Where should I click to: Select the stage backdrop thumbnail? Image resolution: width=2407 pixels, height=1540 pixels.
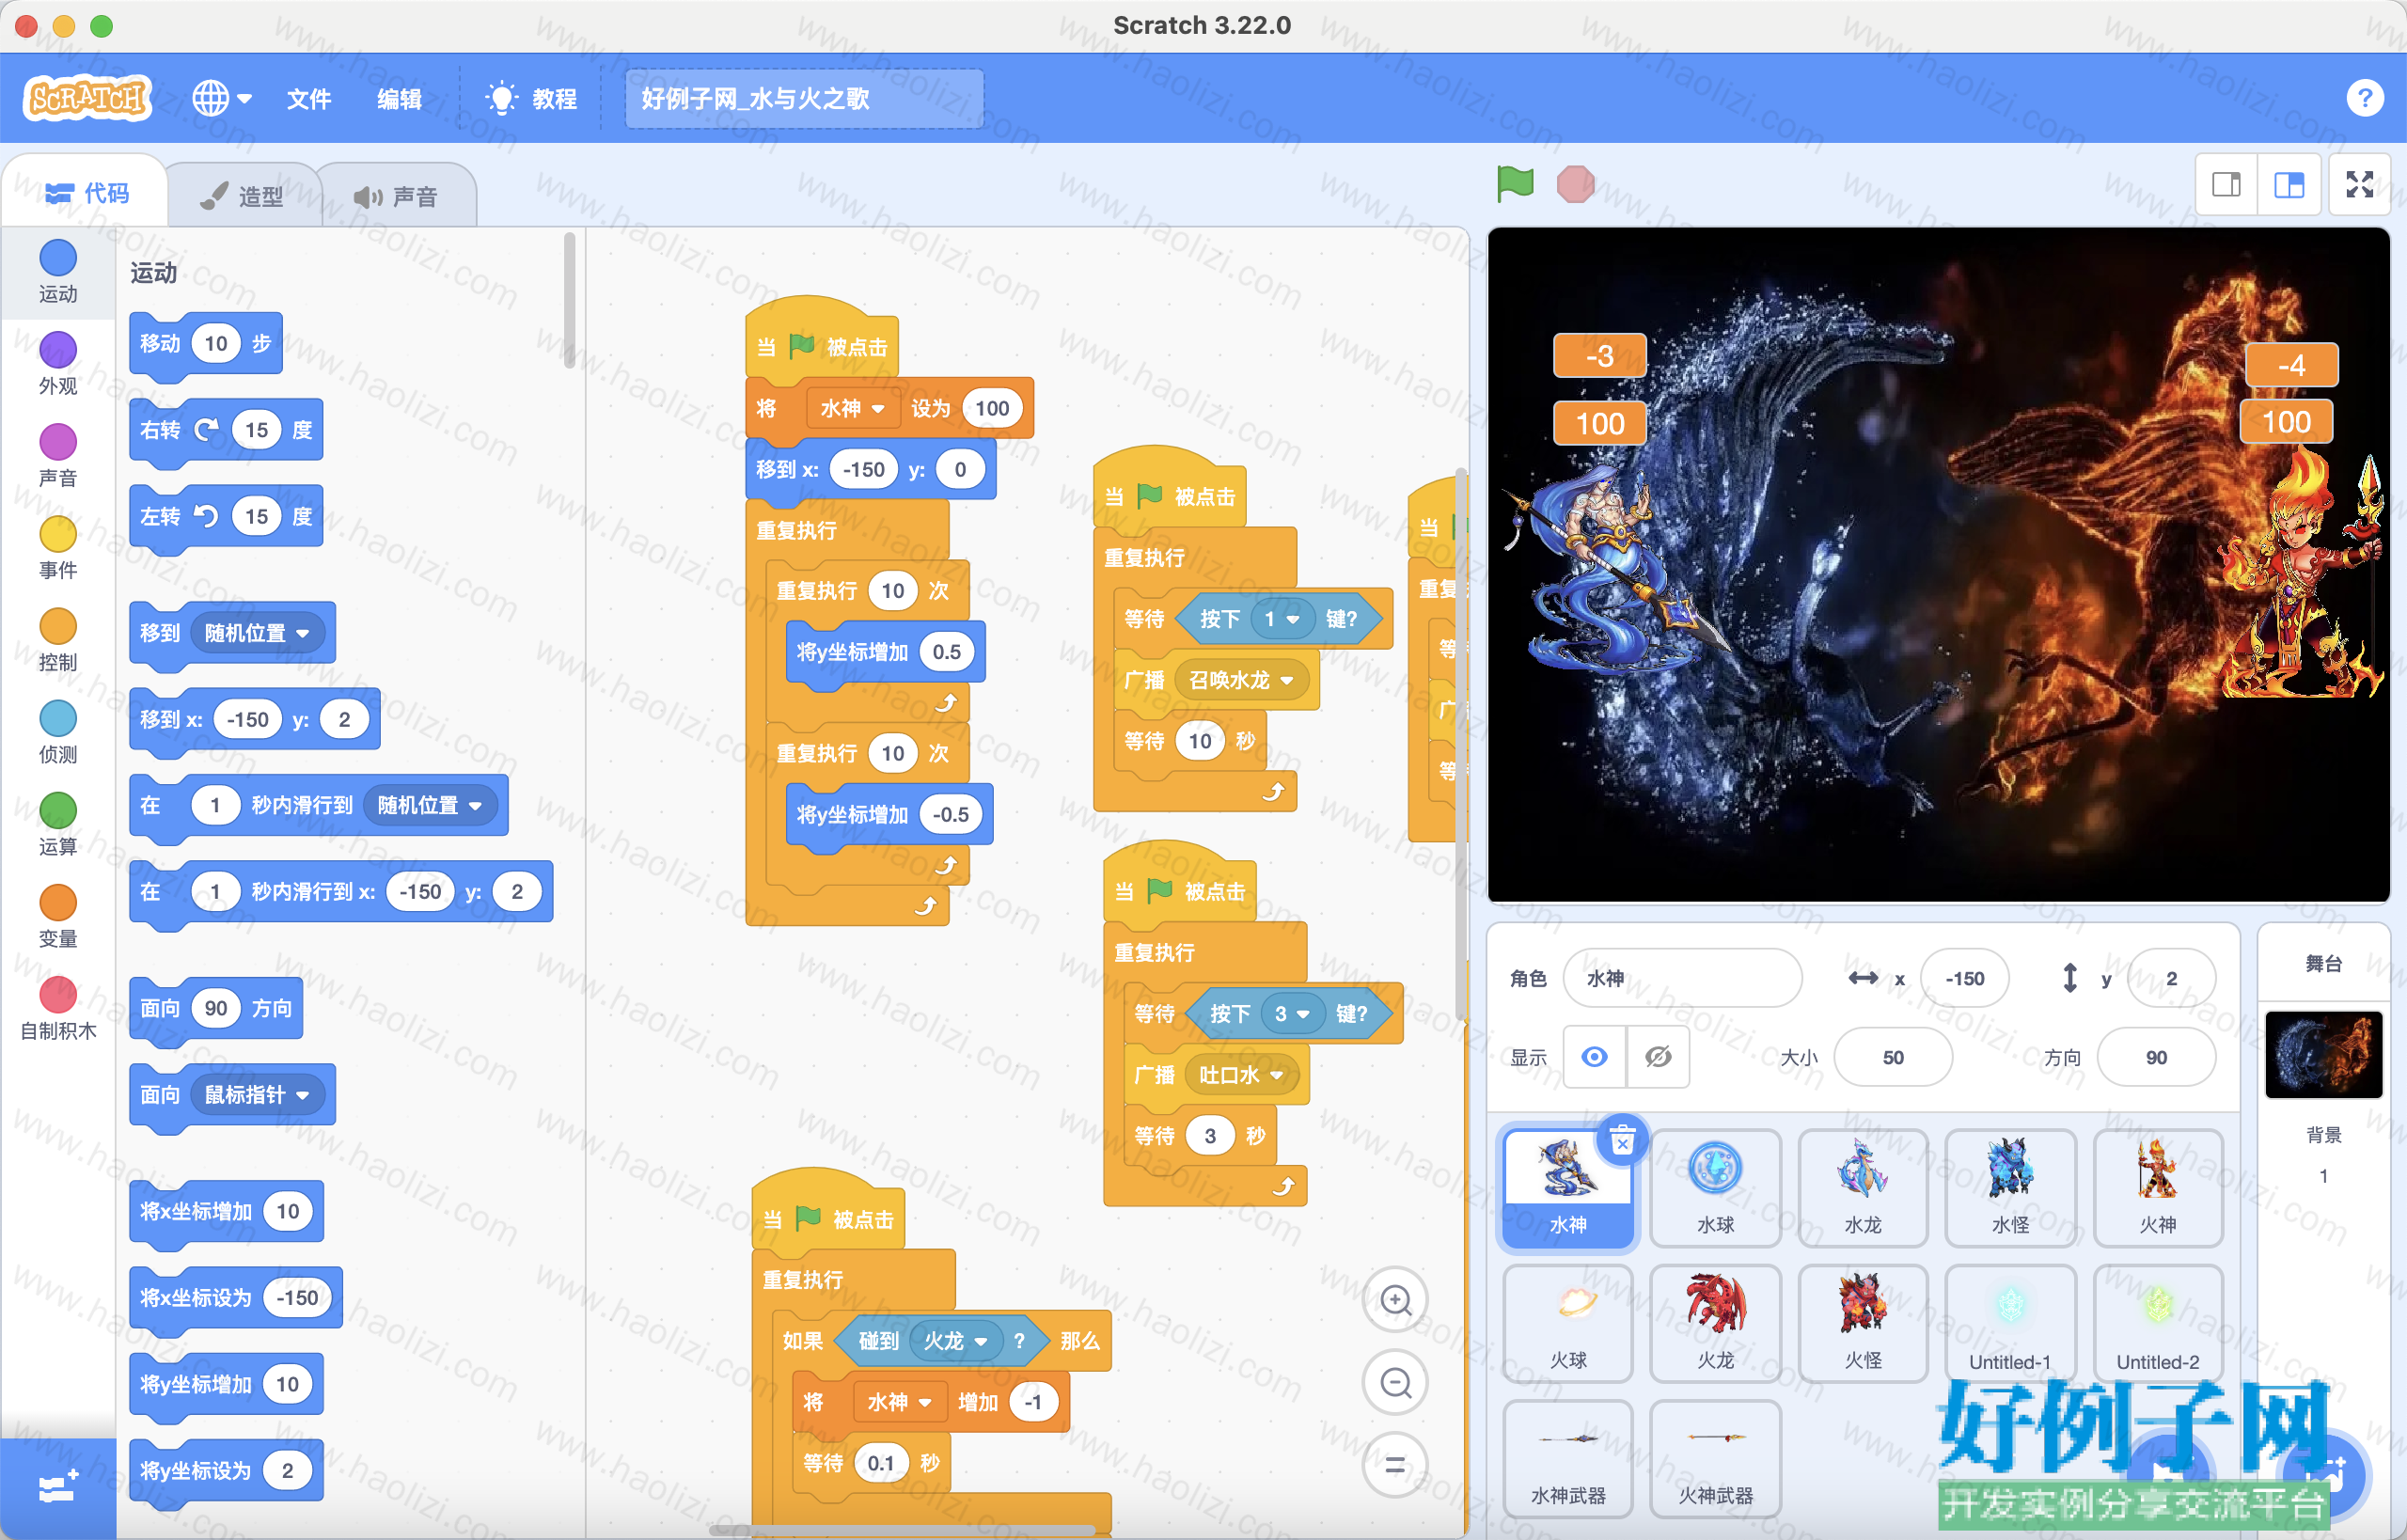[2323, 1054]
